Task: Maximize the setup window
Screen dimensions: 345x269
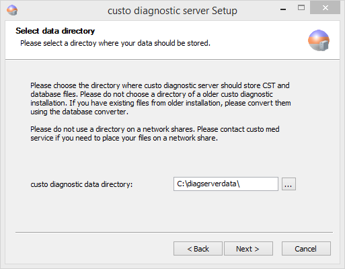Action: [x=301, y=8]
